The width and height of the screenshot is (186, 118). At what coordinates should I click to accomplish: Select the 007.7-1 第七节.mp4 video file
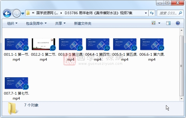pyautogui.click(x=16, y=83)
